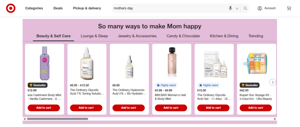Image resolution: width=300 pixels, height=127 pixels.
Task: Add eos Cashmere Body Mist to cart
Action: 44,108
